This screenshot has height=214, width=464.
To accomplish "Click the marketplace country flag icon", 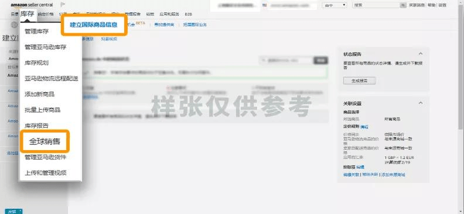I will click(x=264, y=5).
